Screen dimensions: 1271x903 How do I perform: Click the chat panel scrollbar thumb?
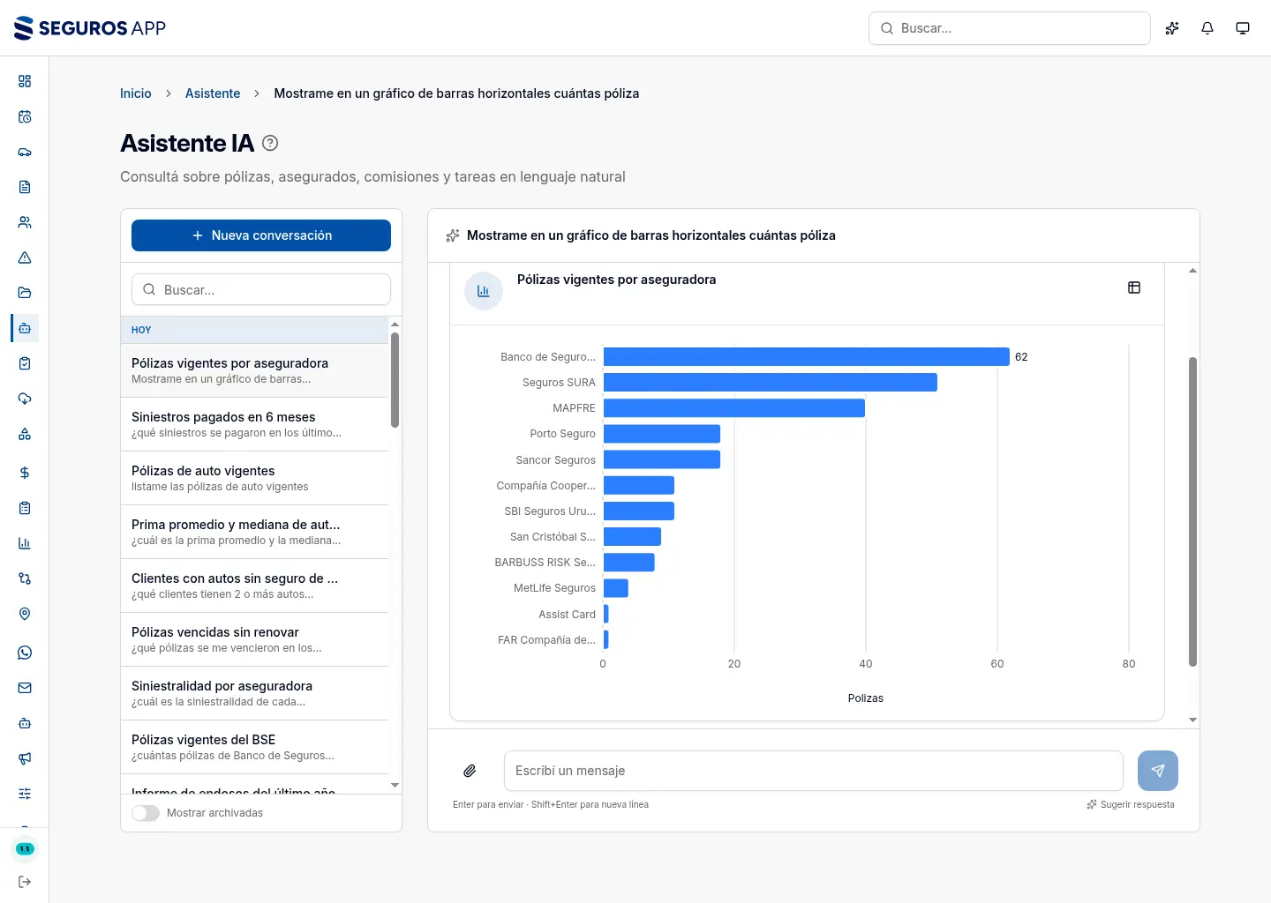[x=1192, y=511]
